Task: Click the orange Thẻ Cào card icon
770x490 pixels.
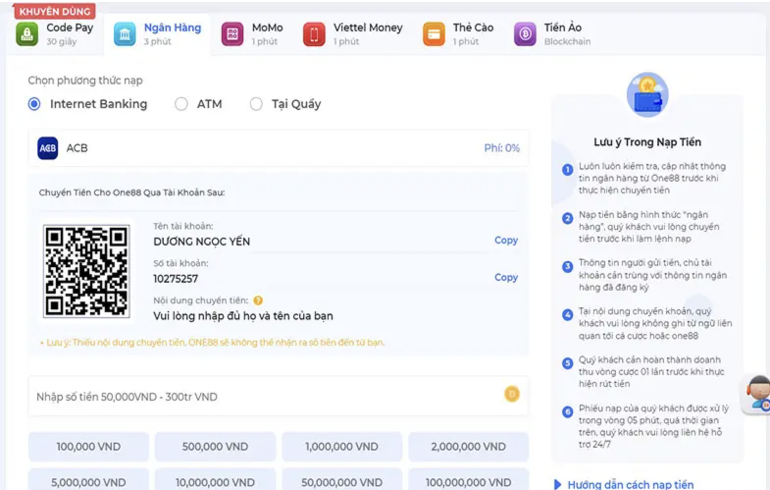Action: click(x=434, y=34)
